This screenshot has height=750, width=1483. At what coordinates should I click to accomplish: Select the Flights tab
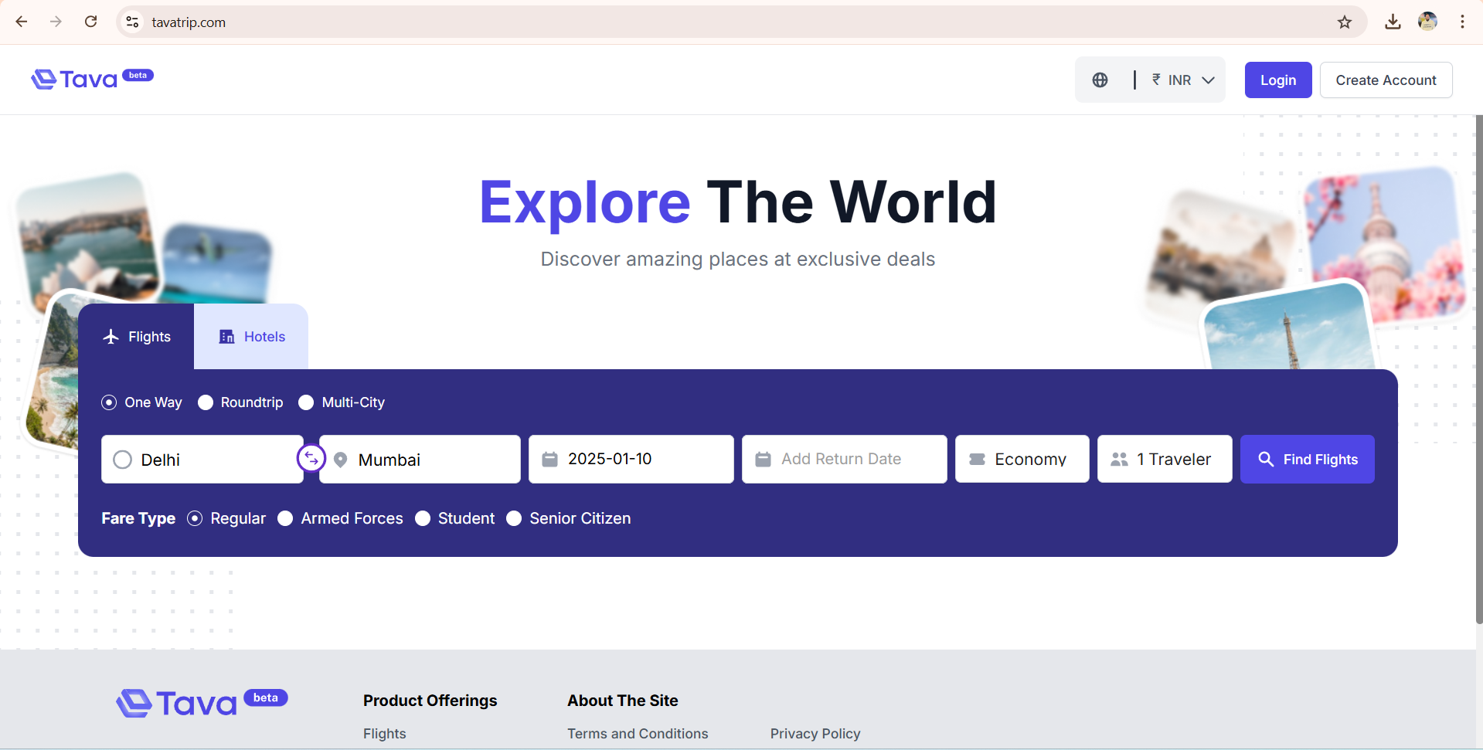137,337
